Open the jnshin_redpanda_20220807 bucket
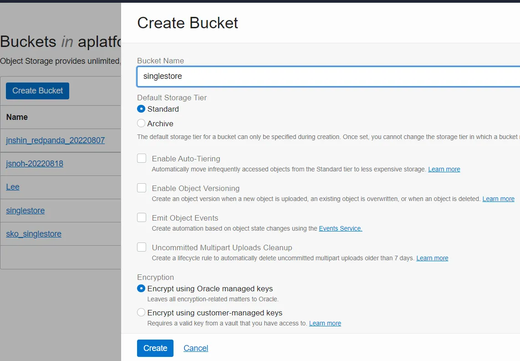This screenshot has height=361, width=520. 56,140
